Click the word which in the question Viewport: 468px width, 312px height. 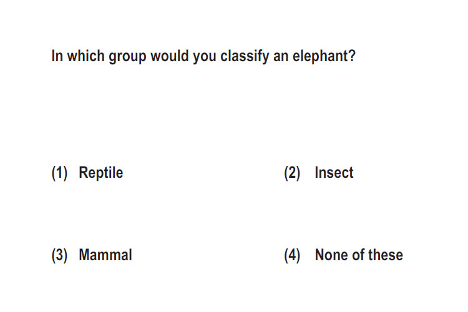point(85,56)
